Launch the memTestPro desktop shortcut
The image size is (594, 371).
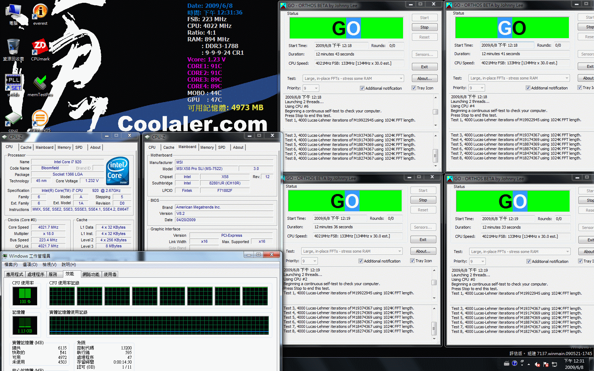(40, 85)
